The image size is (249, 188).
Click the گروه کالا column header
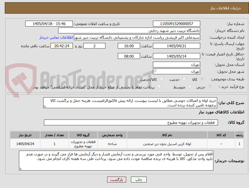pyautogui.click(x=83, y=135)
